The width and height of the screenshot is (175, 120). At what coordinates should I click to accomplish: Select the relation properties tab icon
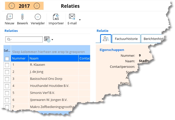coord(106,39)
